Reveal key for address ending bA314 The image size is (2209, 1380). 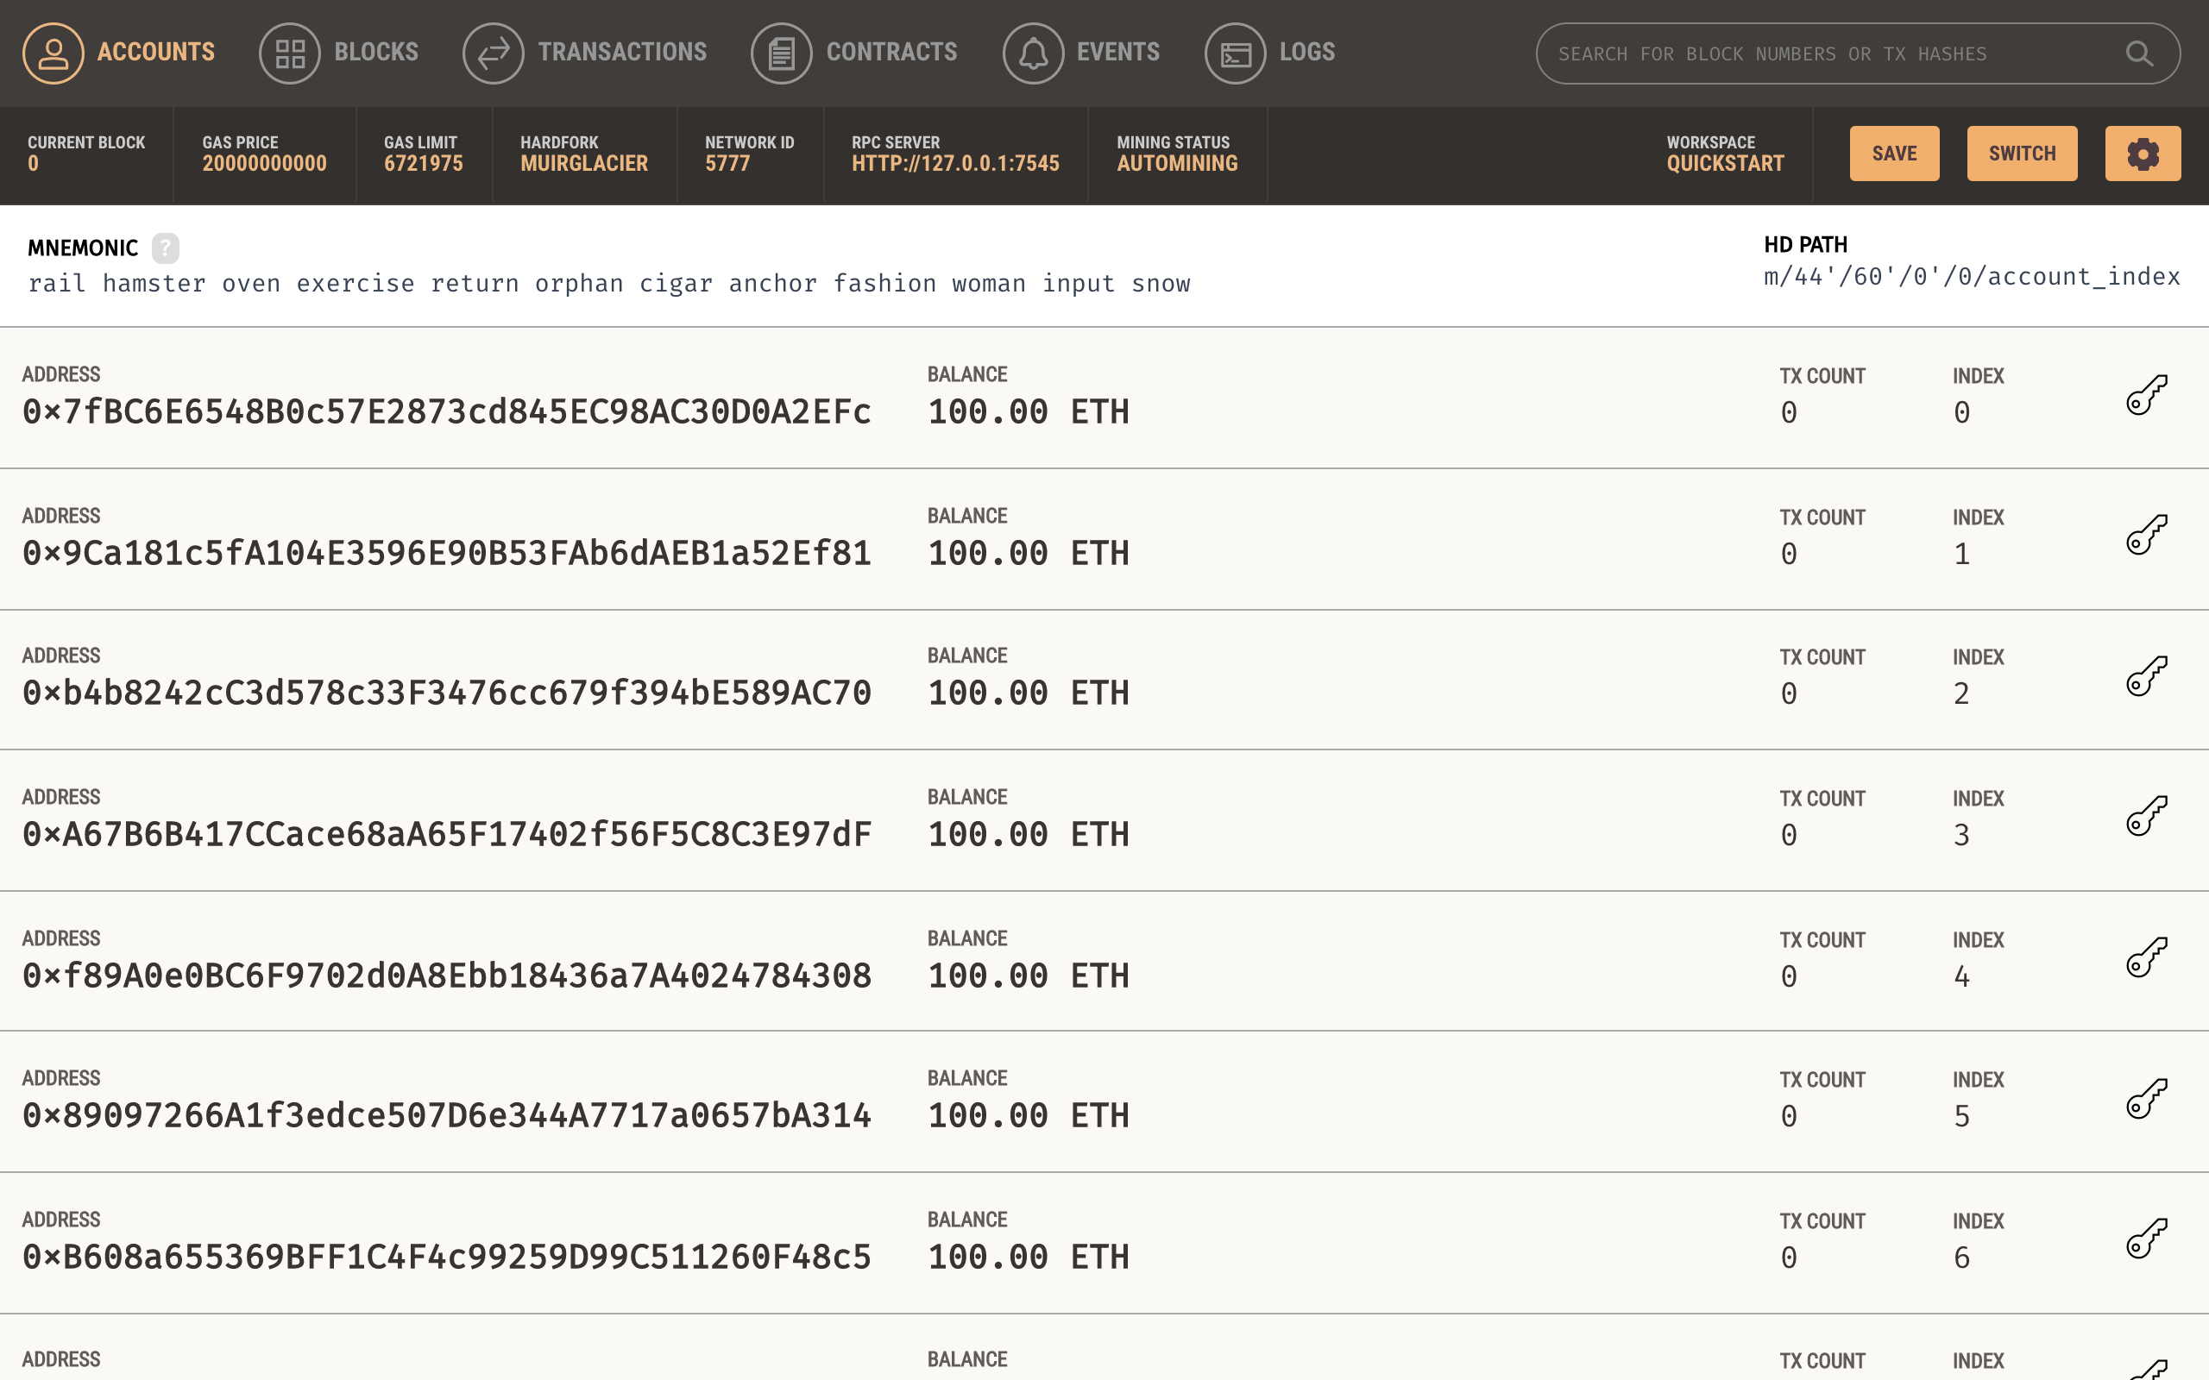pos(2145,1099)
